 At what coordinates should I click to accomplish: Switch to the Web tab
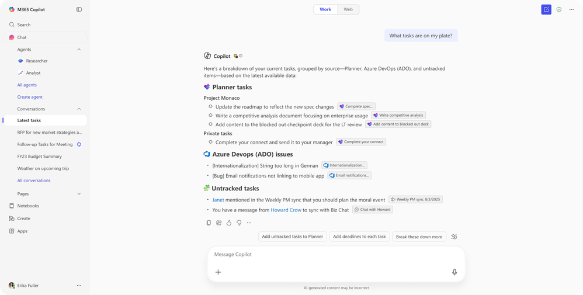(348, 9)
